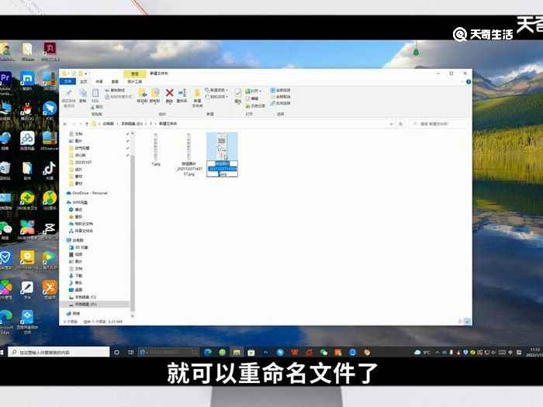Click the Delete (删除) red X icon
The image size is (543, 407).
[x=169, y=93]
